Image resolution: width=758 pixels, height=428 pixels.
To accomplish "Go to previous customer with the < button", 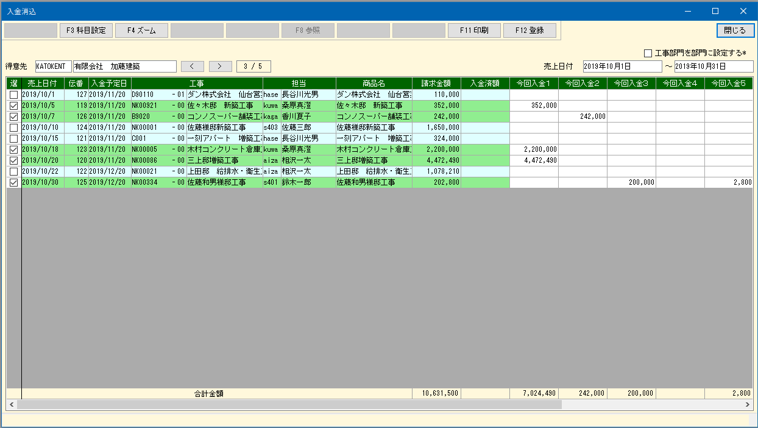I will point(193,66).
